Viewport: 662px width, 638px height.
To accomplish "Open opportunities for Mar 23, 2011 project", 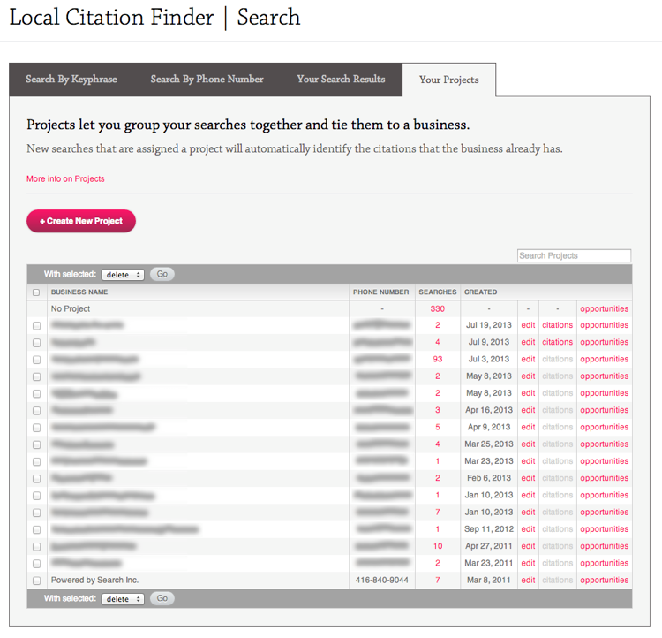I will click(x=604, y=563).
